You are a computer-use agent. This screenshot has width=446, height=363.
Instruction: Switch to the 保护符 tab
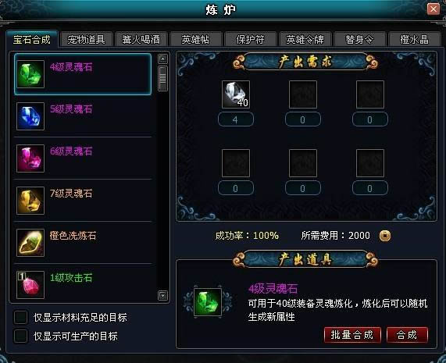[x=250, y=39]
